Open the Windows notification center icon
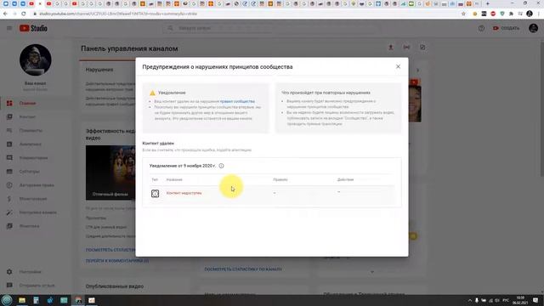 pyautogui.click(x=535, y=300)
